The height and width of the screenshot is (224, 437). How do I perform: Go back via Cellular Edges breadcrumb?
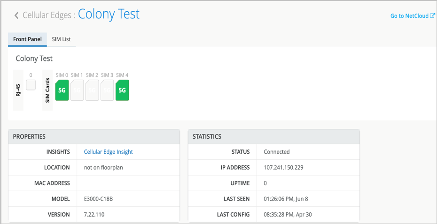coord(48,15)
